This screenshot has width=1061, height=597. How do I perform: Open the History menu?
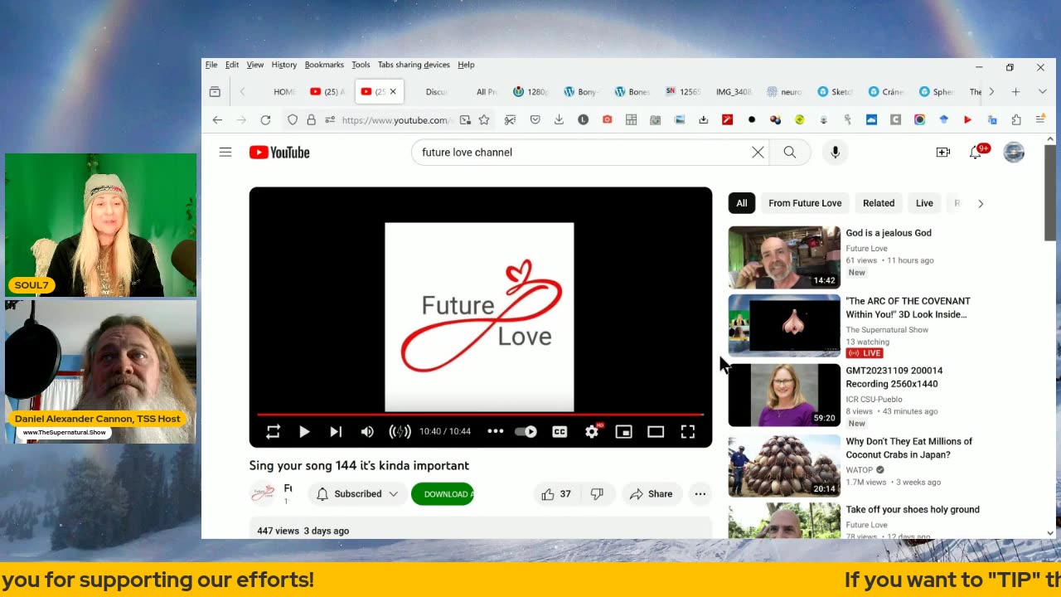tap(284, 65)
